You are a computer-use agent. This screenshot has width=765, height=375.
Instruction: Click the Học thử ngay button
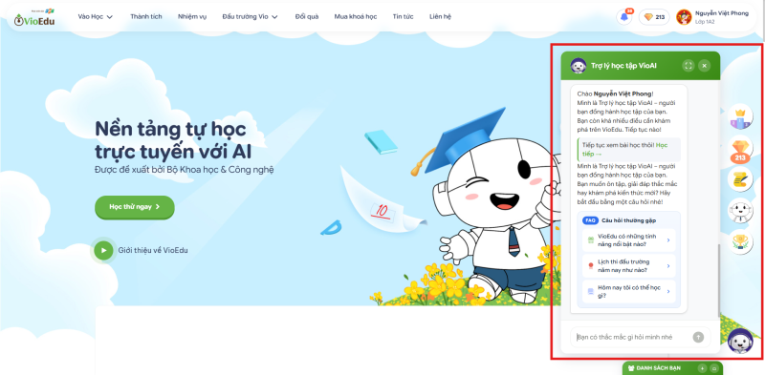135,207
